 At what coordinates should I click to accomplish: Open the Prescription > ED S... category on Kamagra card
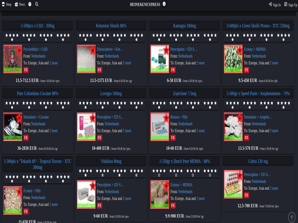click(184, 49)
